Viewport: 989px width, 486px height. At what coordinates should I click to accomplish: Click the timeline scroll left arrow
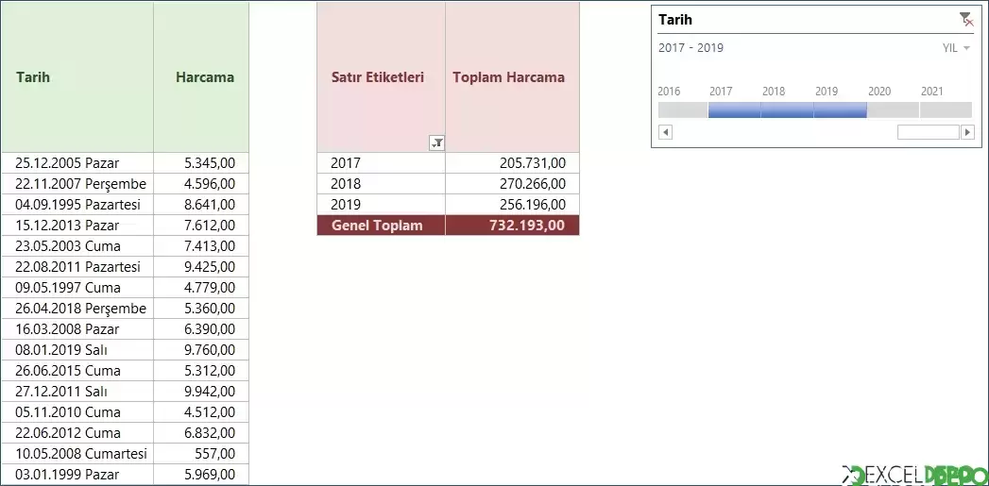665,132
